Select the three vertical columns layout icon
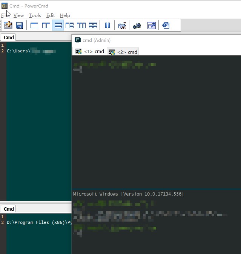Screen dimensions: 241x254 click(x=81, y=25)
